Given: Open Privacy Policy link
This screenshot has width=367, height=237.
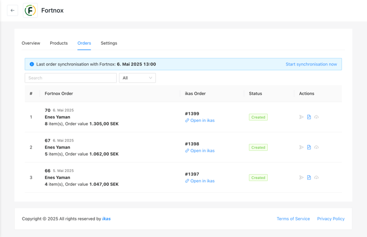Looking at the screenshot, I should pyautogui.click(x=331, y=219).
